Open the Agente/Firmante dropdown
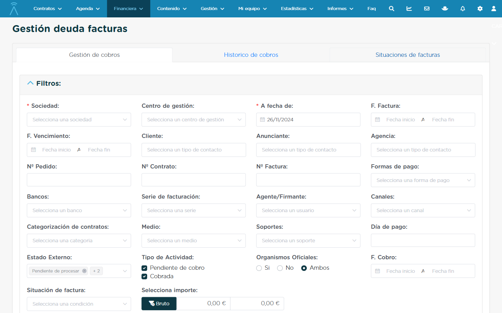This screenshot has height=313, width=502. coord(308,211)
